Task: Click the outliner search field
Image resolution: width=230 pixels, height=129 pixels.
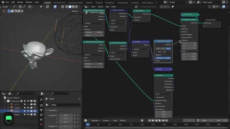Action: point(25,94)
